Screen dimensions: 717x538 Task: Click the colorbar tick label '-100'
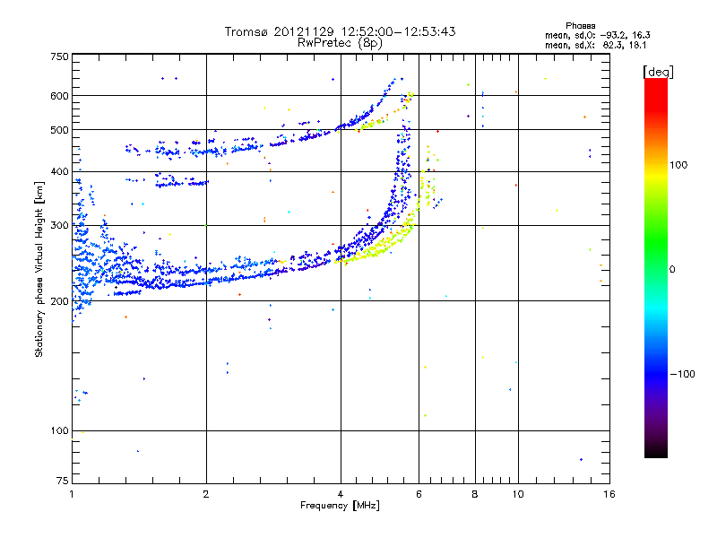pos(682,374)
